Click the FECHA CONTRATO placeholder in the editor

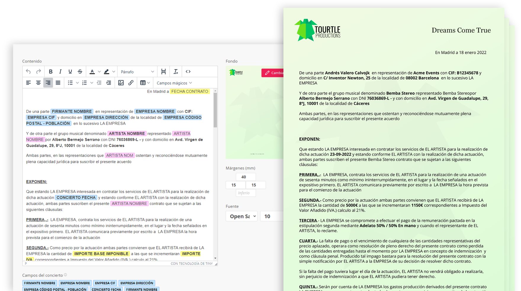[190, 92]
